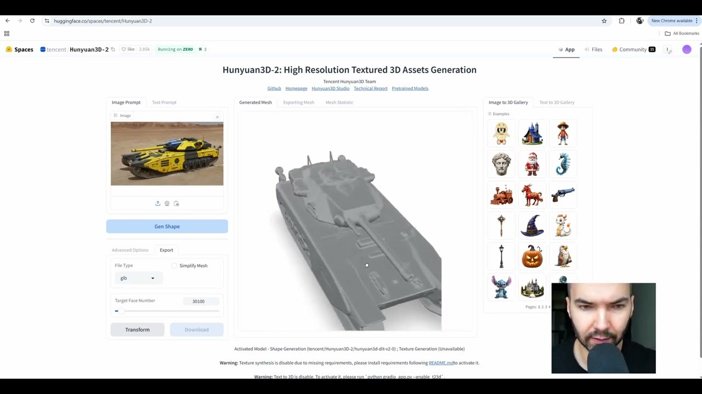Viewport: 702px width, 394px height.
Task: Paste from clipboard icon under the image
Action: tap(177, 204)
